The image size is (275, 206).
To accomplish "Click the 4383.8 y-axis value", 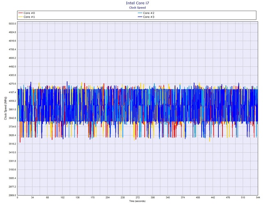I will [x=12, y=75].
